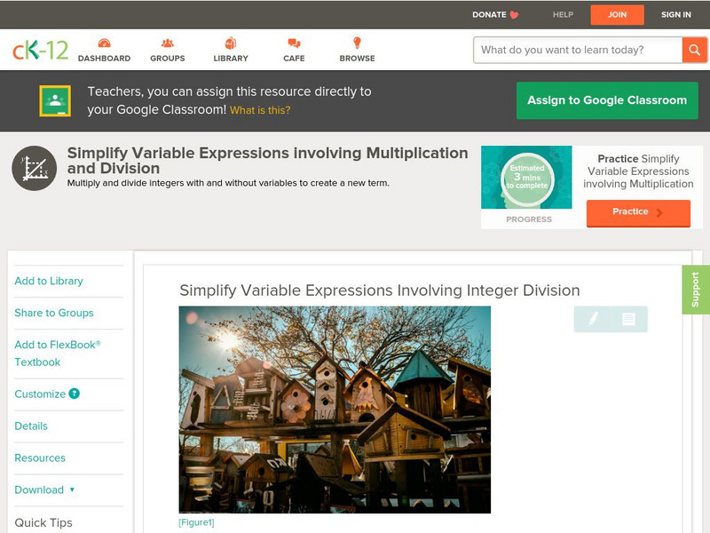Screen dimensions: 710x533
Task: Expand the Download dropdown arrow
Action: tap(72, 489)
